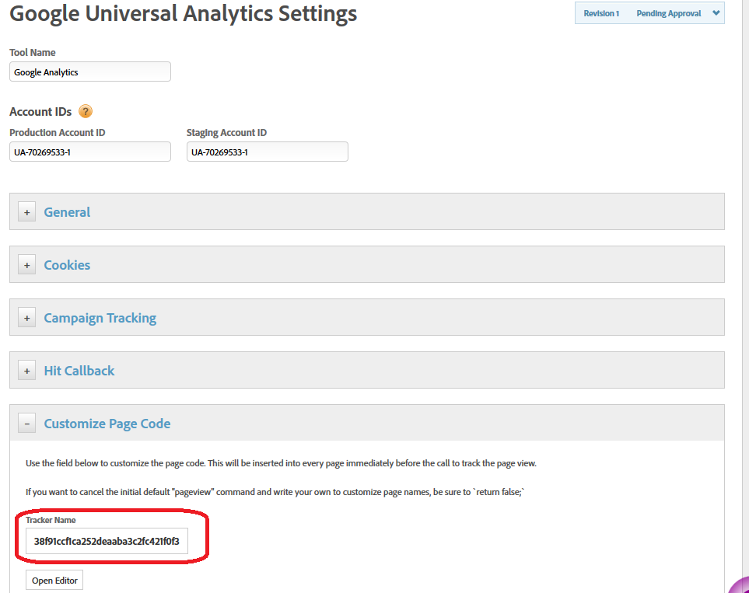
Task: Click the General section heading
Action: (x=67, y=212)
